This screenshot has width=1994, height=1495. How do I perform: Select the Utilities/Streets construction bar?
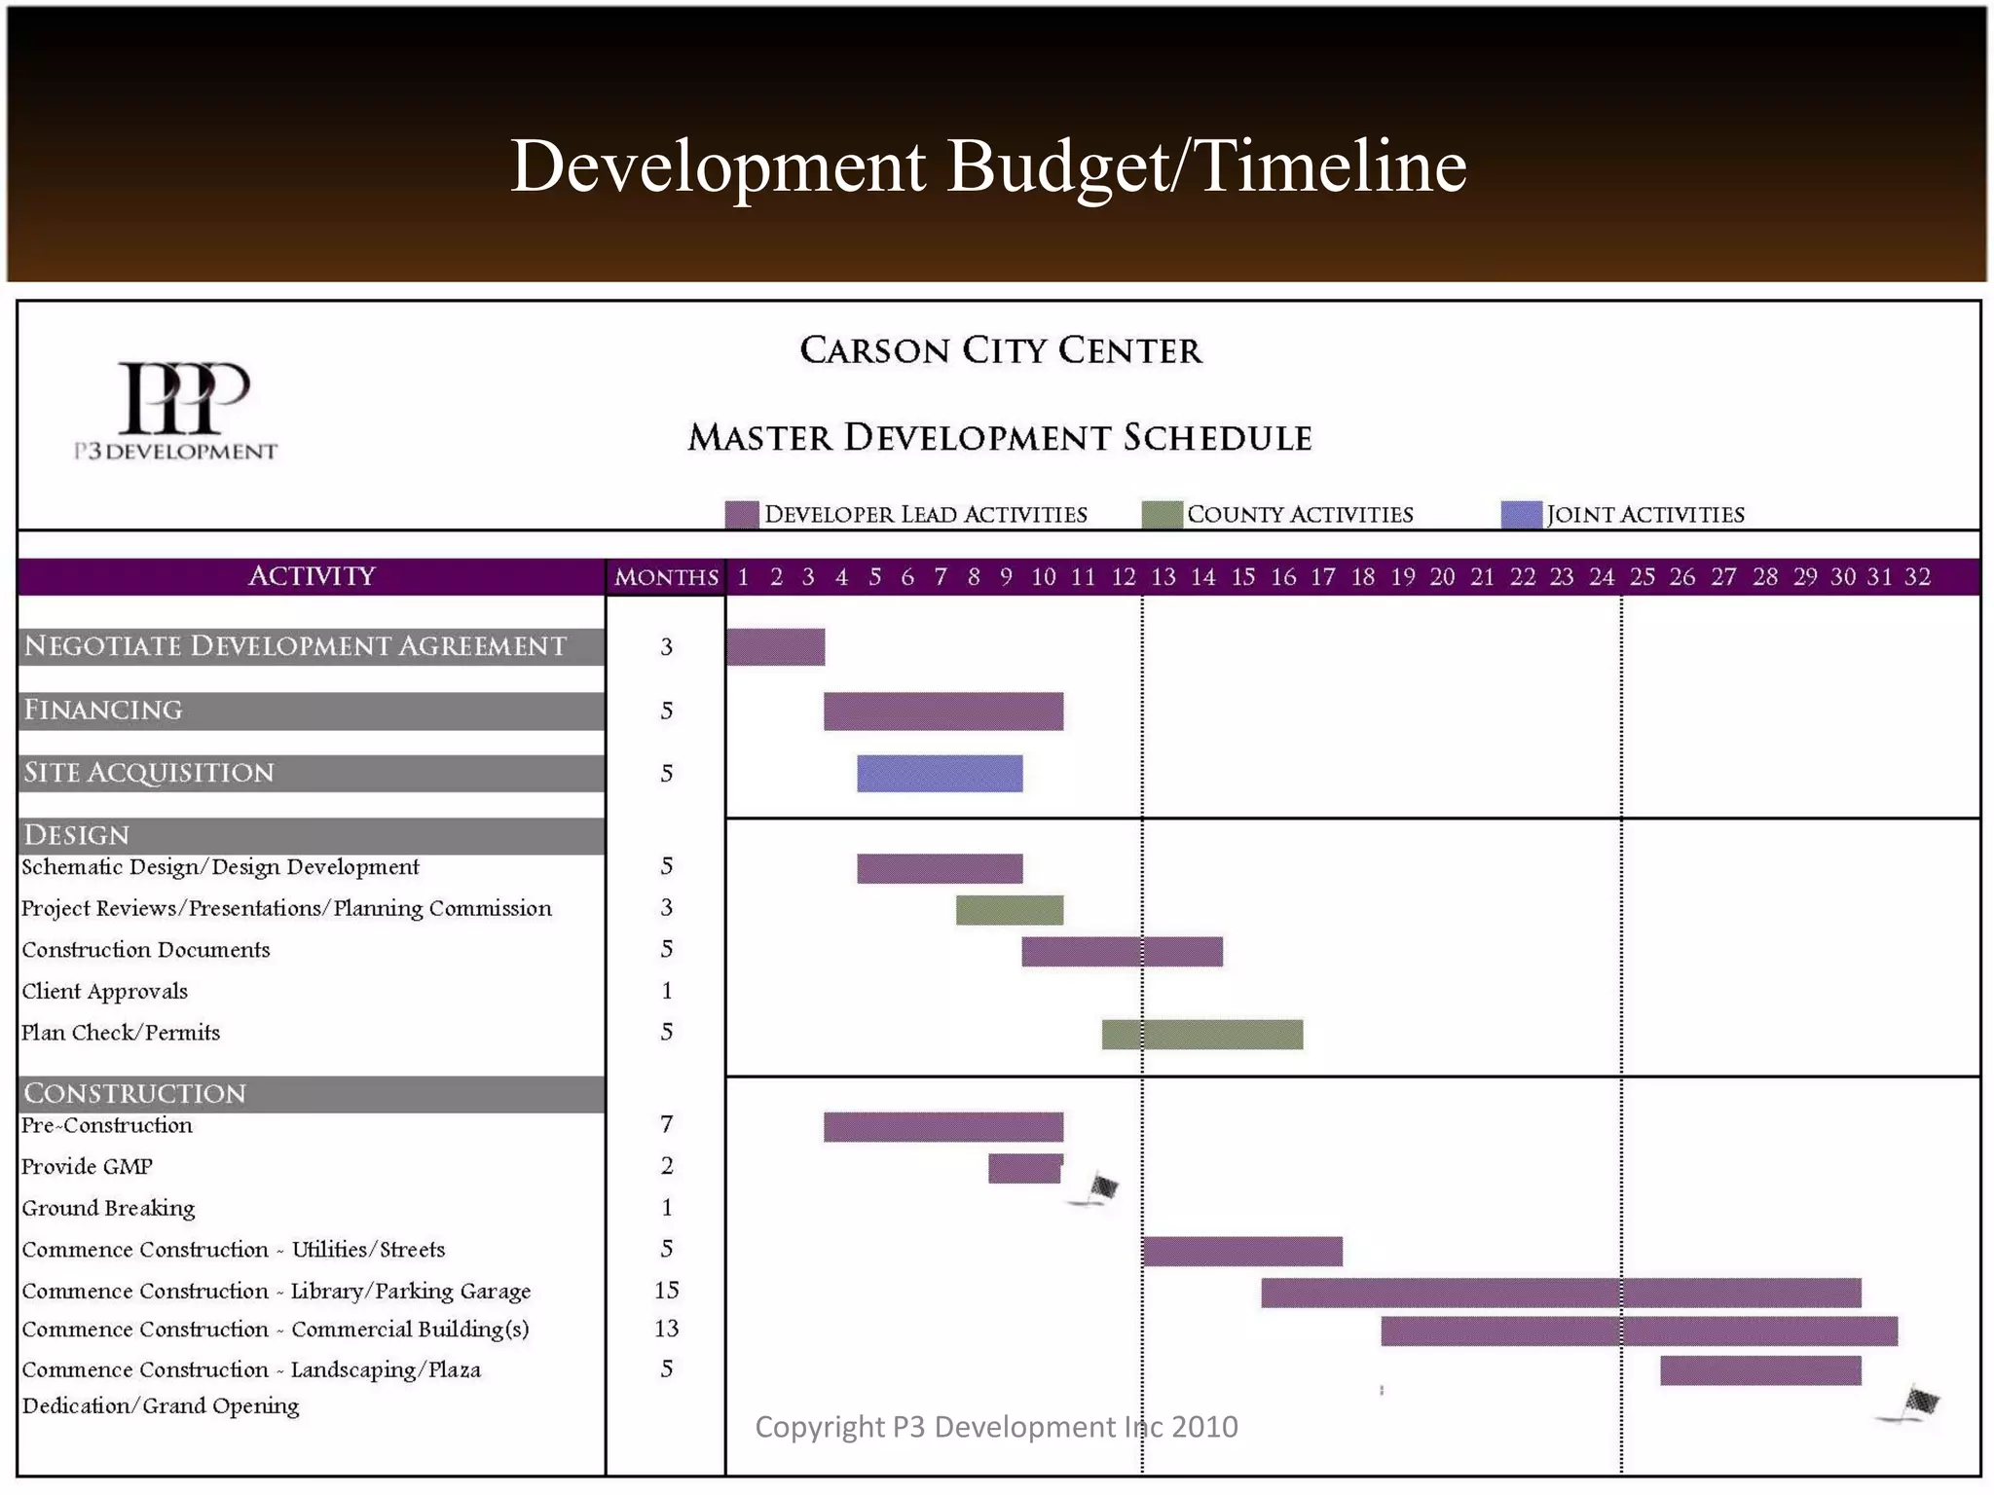[1242, 1252]
